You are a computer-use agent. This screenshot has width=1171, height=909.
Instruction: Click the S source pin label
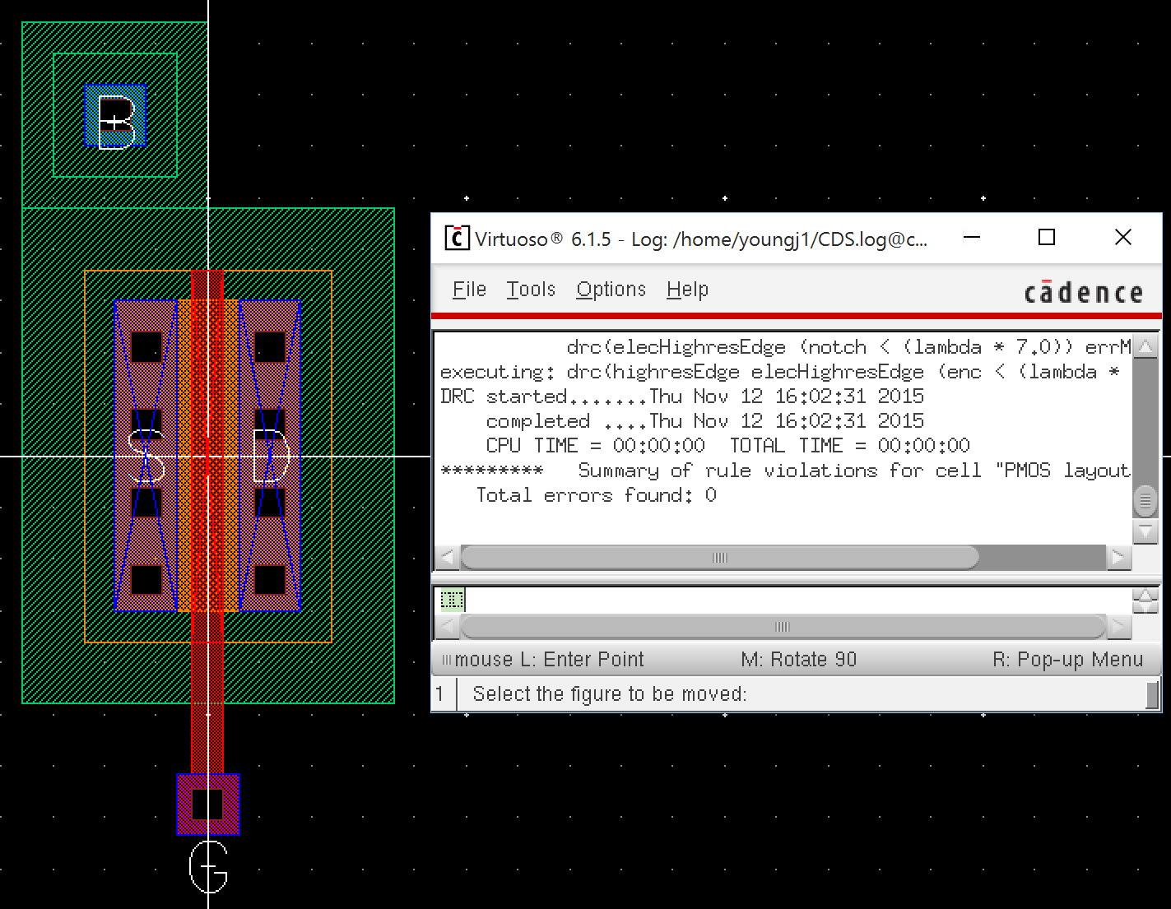pos(146,456)
